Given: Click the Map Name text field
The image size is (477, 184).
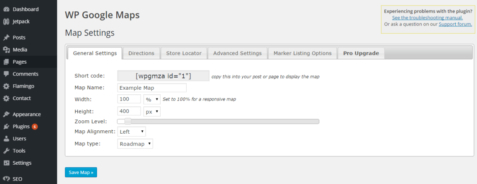Looking at the screenshot, I should (x=152, y=88).
